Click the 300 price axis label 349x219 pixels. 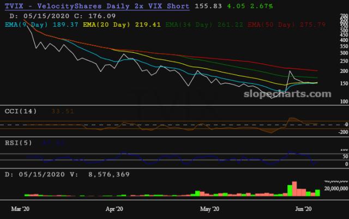coord(344,53)
